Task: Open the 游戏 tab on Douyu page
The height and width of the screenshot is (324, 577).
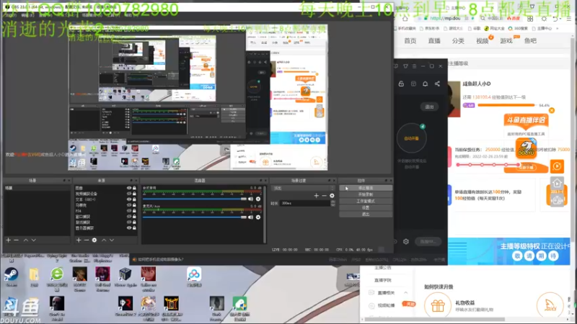Action: (x=506, y=41)
